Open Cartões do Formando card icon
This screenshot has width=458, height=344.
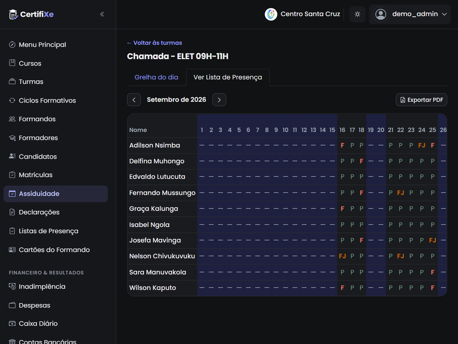point(12,249)
